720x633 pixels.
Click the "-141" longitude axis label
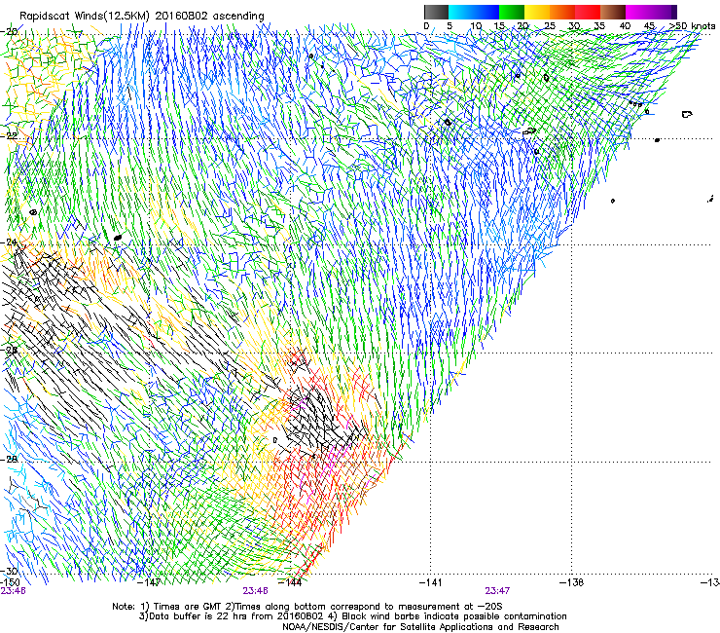pos(431,582)
